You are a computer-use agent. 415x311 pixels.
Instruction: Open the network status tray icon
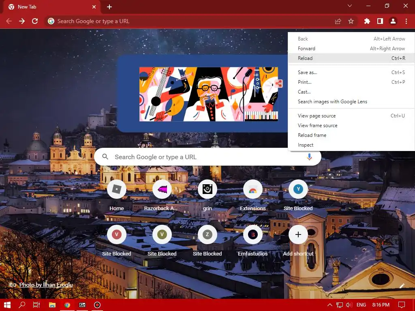pos(340,305)
